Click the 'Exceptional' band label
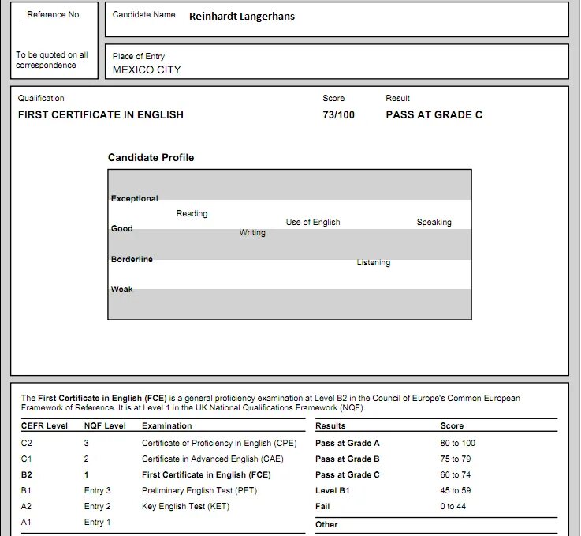Viewport: 581px width, 536px height. click(135, 198)
